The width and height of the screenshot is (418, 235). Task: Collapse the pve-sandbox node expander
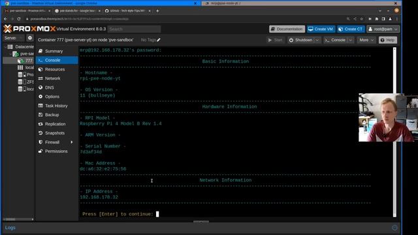tap(10, 54)
